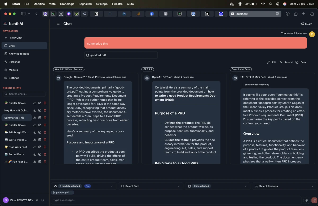Open Models in the sidebar
The image size is (318, 206).
click(24, 70)
